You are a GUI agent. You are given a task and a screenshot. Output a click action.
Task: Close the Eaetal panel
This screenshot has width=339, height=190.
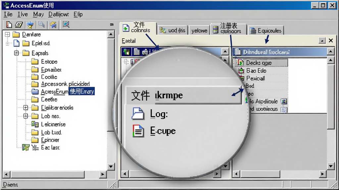point(331,41)
